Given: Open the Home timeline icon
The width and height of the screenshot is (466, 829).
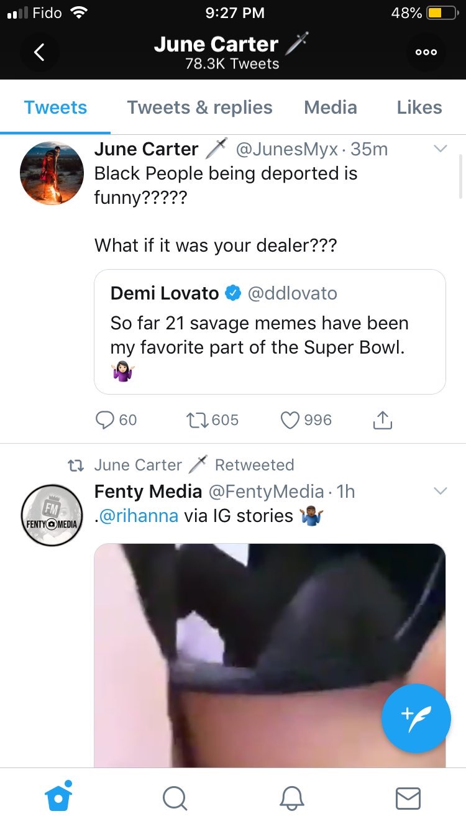Looking at the screenshot, I should pyautogui.click(x=59, y=797).
